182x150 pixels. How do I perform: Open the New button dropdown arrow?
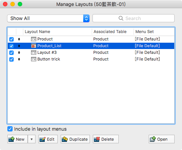31,139
